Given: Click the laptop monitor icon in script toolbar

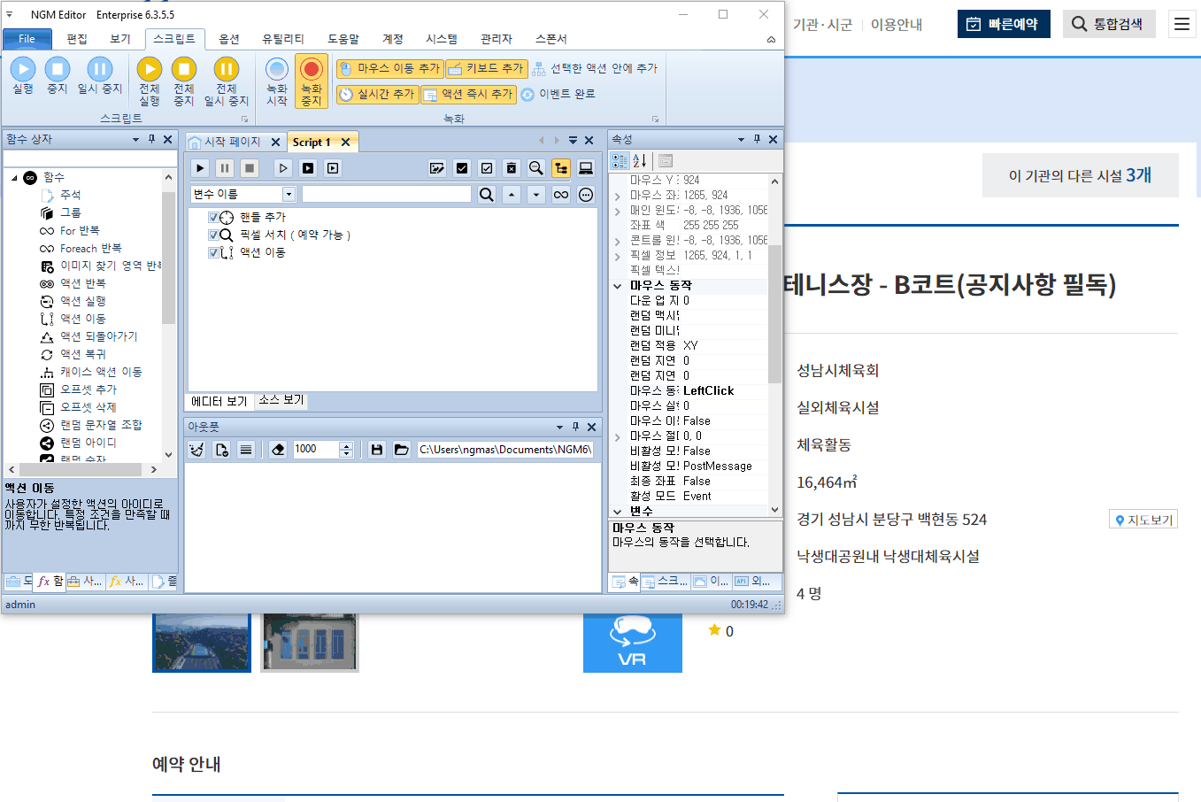Looking at the screenshot, I should point(586,168).
